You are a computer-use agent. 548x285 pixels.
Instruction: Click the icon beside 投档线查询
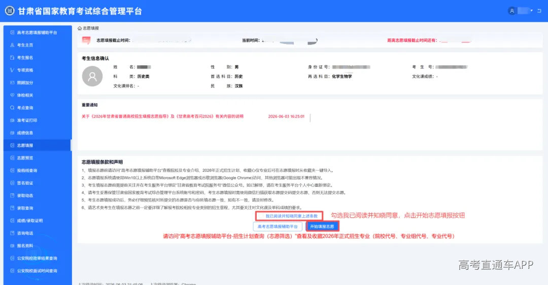pyautogui.click(x=12, y=171)
